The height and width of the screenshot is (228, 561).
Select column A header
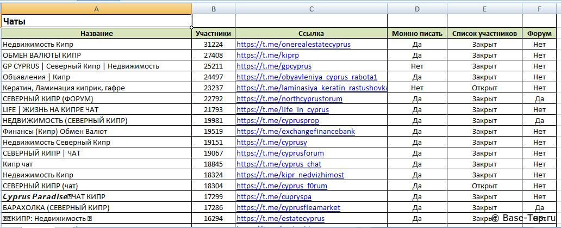(96, 9)
